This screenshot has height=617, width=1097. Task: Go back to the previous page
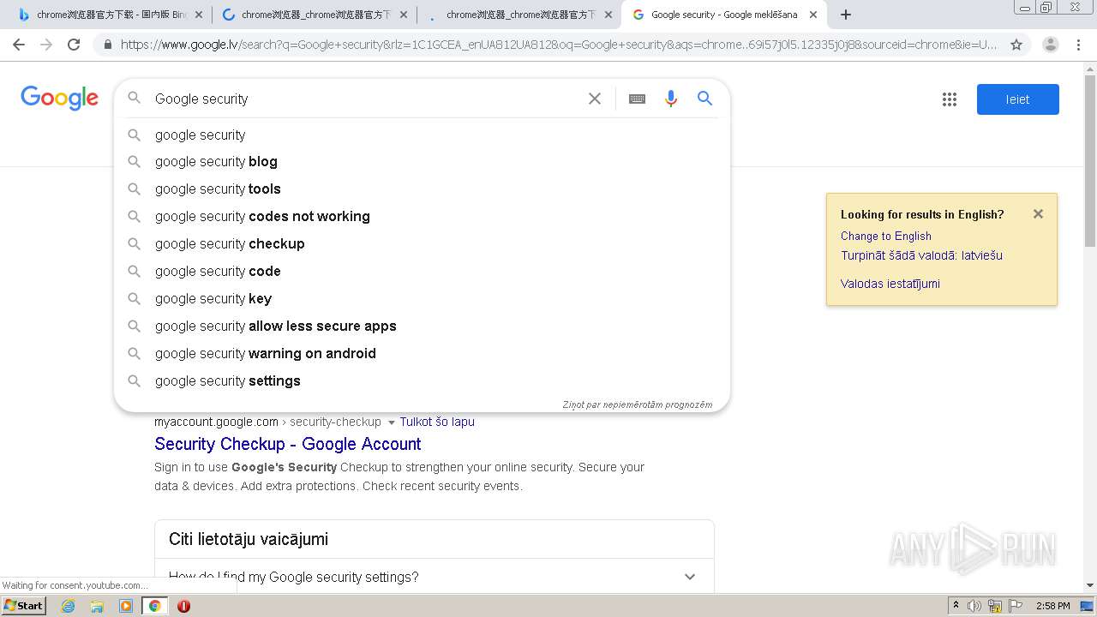[19, 45]
